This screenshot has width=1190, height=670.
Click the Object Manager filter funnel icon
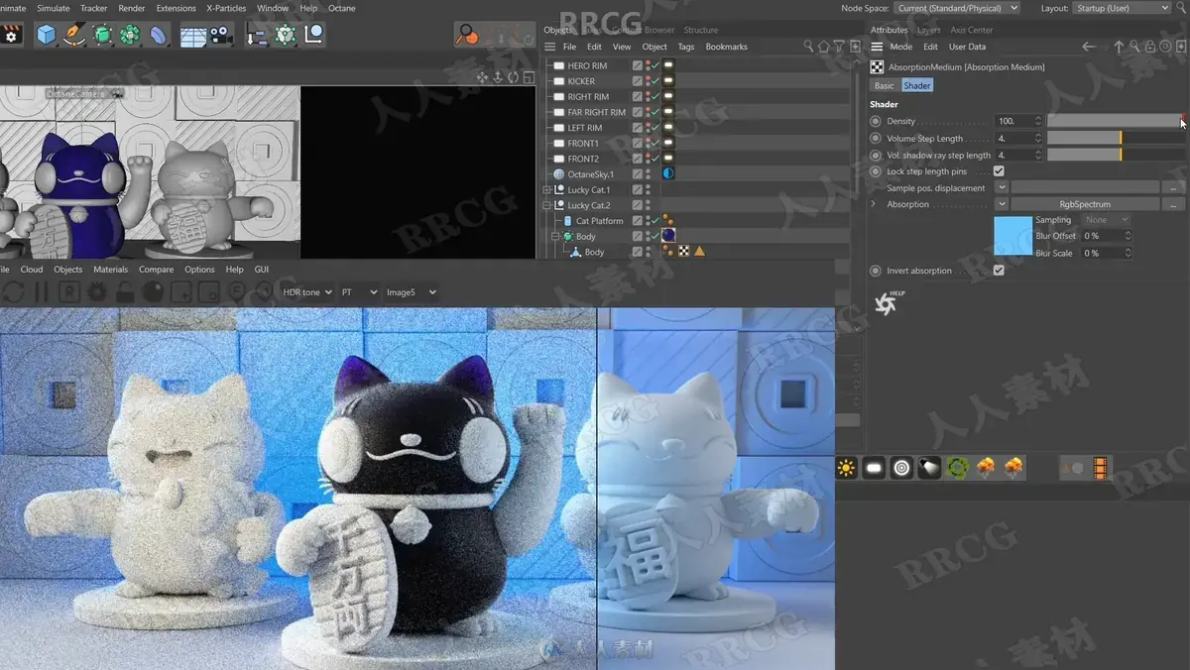coord(839,47)
